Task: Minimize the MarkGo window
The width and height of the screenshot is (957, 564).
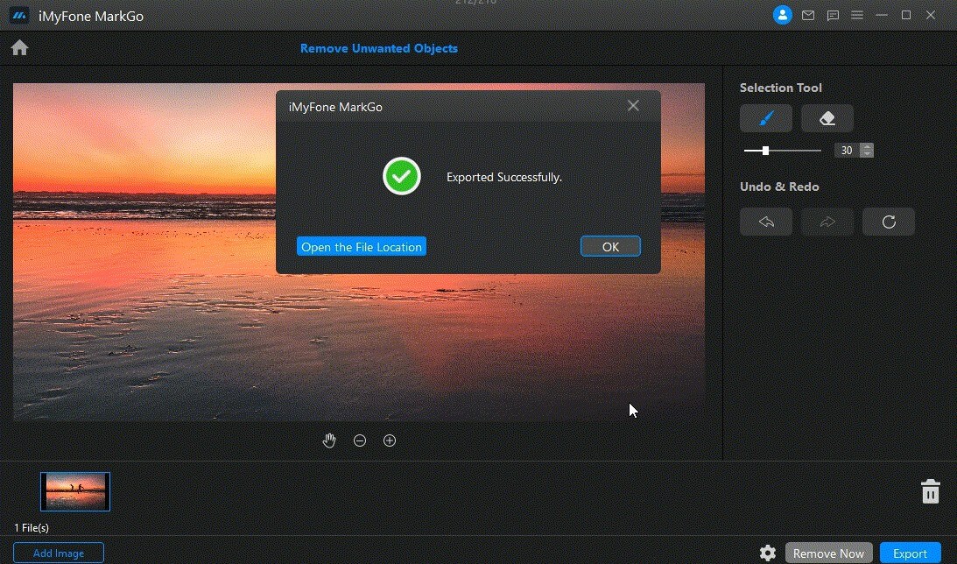Action: pyautogui.click(x=882, y=15)
